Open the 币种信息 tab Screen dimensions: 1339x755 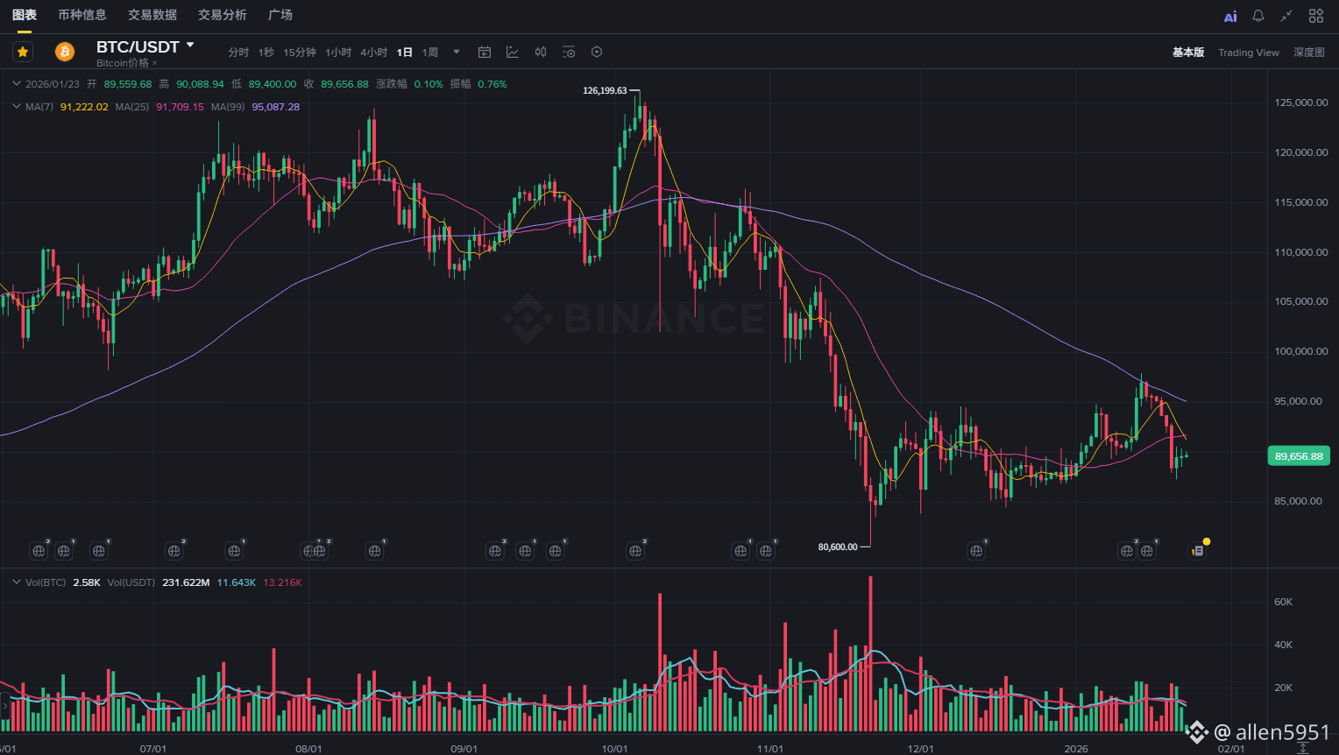pyautogui.click(x=82, y=15)
